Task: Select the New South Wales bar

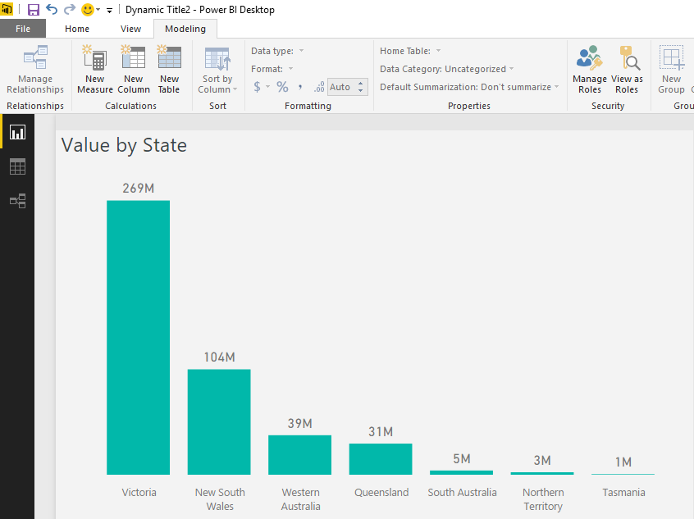Action: pyautogui.click(x=219, y=421)
